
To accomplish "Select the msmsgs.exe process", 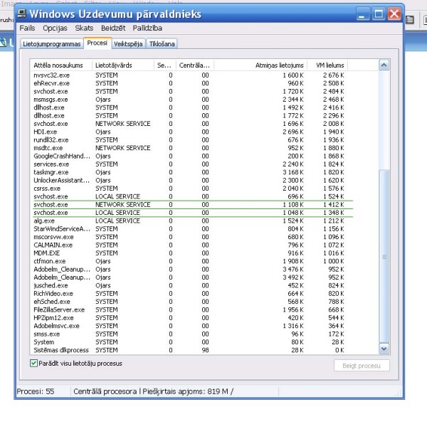I will [x=189, y=100].
